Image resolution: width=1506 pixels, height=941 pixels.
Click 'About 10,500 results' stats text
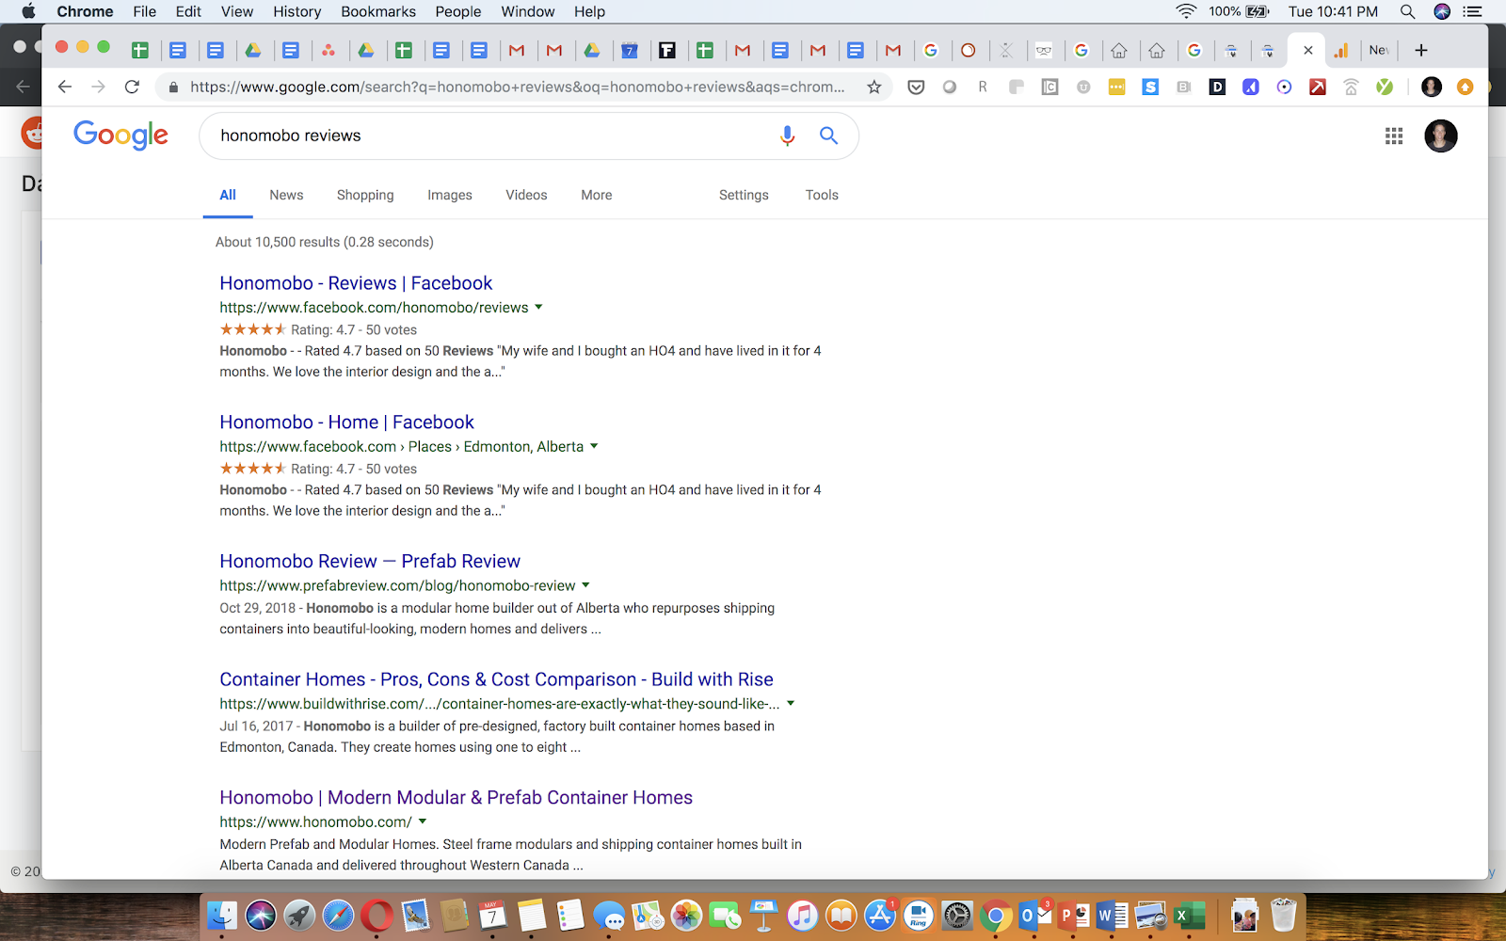tap(325, 242)
